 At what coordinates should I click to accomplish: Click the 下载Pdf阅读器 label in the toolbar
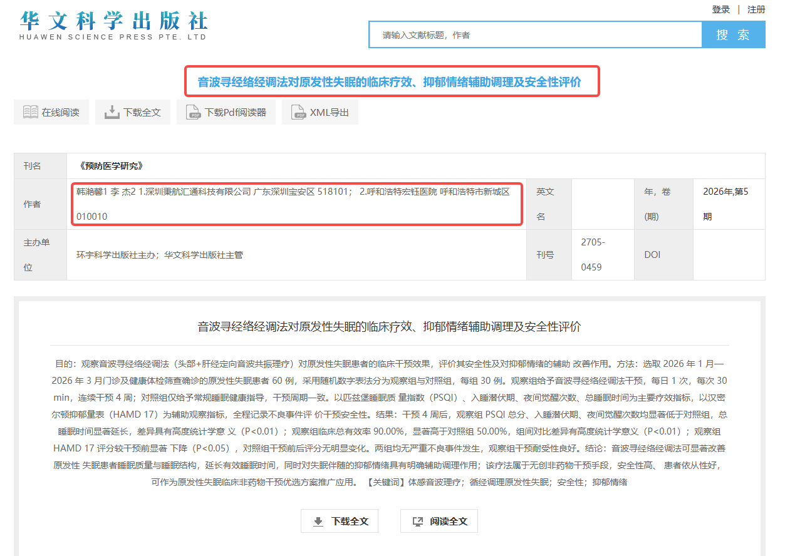[x=236, y=113]
